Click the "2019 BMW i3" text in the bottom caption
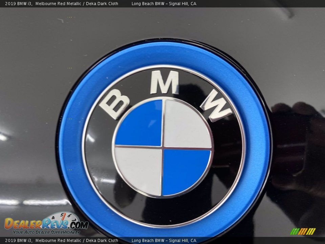This screenshot has height=244, width=325. pyautogui.click(x=19, y=241)
